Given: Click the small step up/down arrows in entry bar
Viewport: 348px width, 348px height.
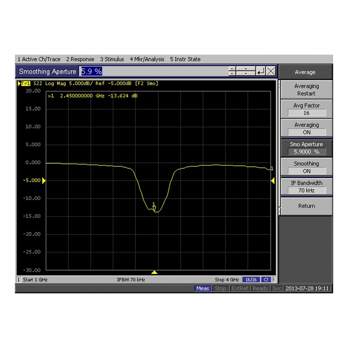Looking at the screenshot, I should (232, 71).
